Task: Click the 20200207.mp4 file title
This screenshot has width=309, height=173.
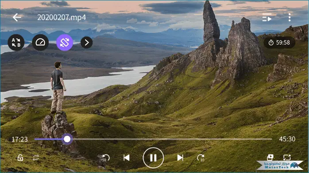Action: (x=62, y=18)
